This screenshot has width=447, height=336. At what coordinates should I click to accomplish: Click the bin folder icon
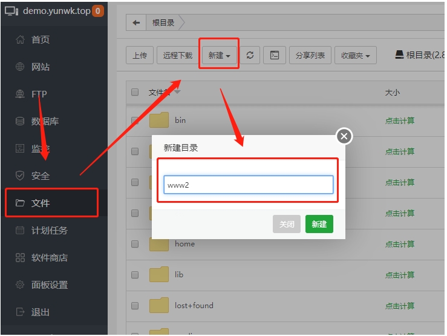pyautogui.click(x=159, y=120)
